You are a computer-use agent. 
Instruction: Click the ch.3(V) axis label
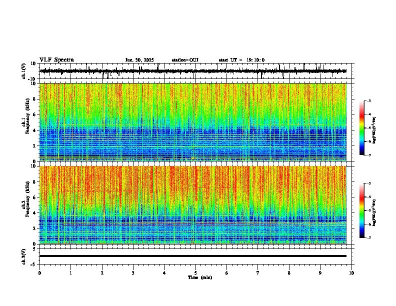(x=24, y=256)
